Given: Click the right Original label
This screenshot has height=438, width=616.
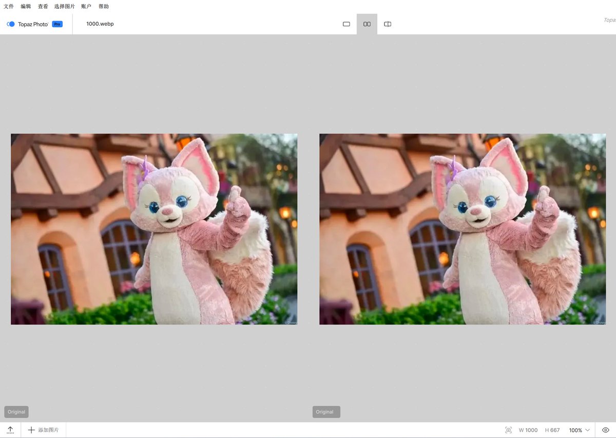Looking at the screenshot, I should pyautogui.click(x=326, y=412).
